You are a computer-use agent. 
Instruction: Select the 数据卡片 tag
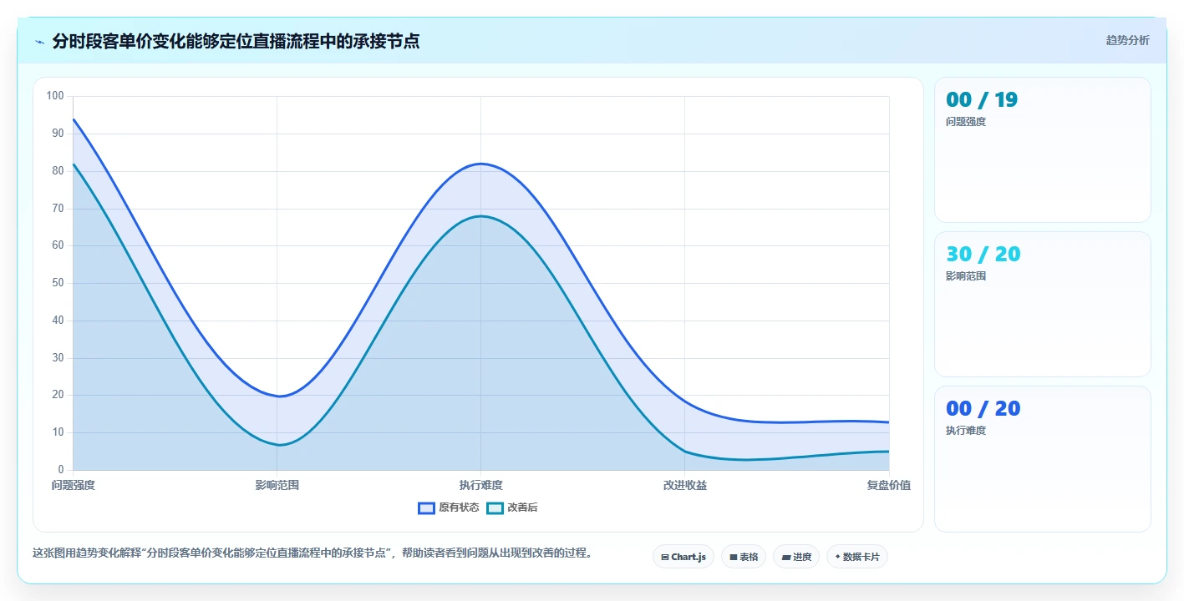857,557
